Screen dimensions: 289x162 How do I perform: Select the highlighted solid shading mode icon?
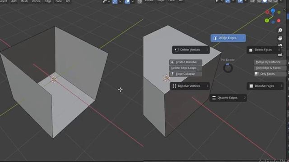(x=265, y=1)
